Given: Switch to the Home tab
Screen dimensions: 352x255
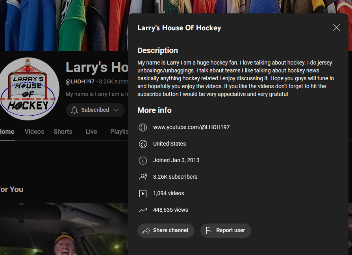Looking at the screenshot, I should pyautogui.click(x=7, y=132).
